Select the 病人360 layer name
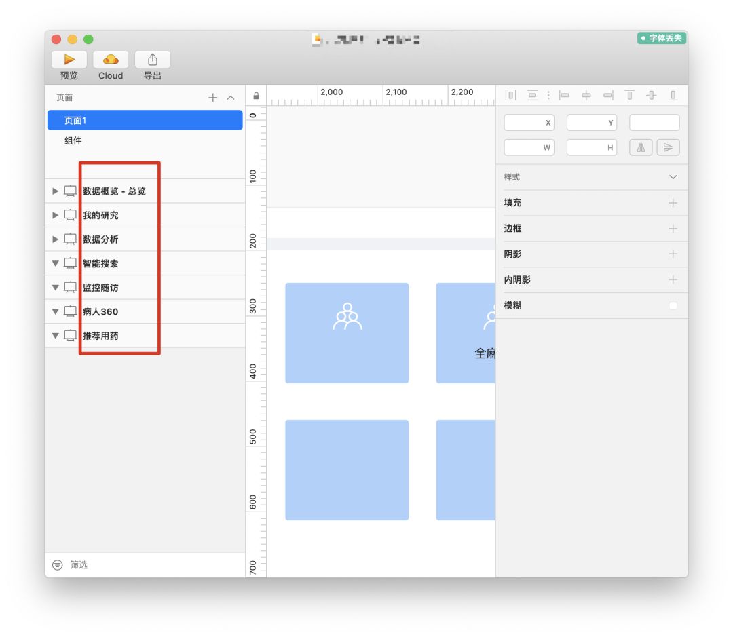Image resolution: width=733 pixels, height=637 pixels. click(x=100, y=311)
